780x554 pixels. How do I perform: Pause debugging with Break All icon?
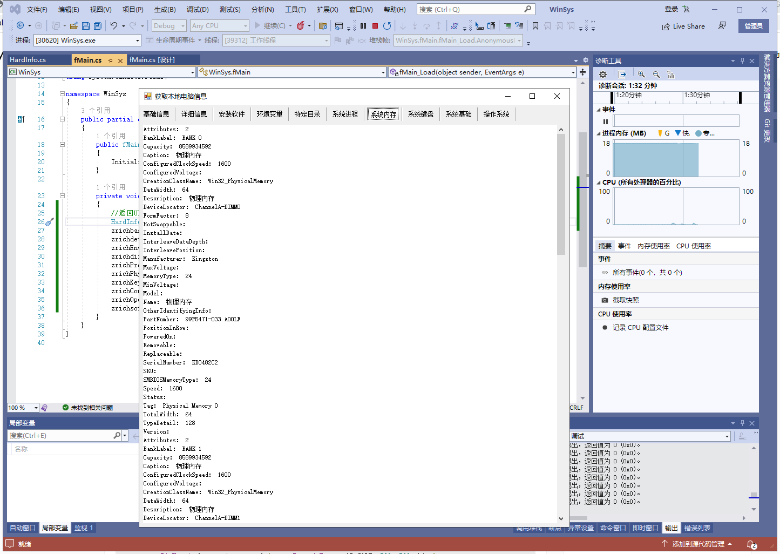363,25
